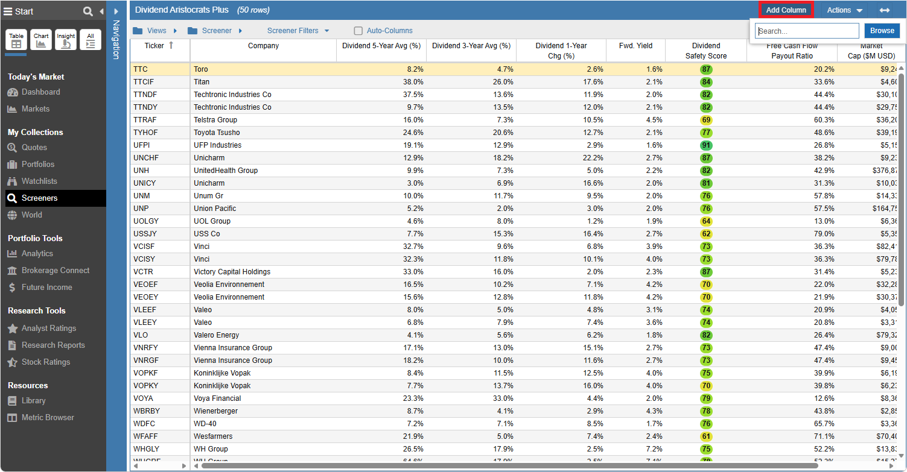The width and height of the screenshot is (907, 472).
Task: Open the Metric Browser
Action: coord(48,418)
